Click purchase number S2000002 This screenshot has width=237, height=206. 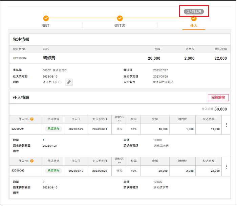click(x=18, y=171)
